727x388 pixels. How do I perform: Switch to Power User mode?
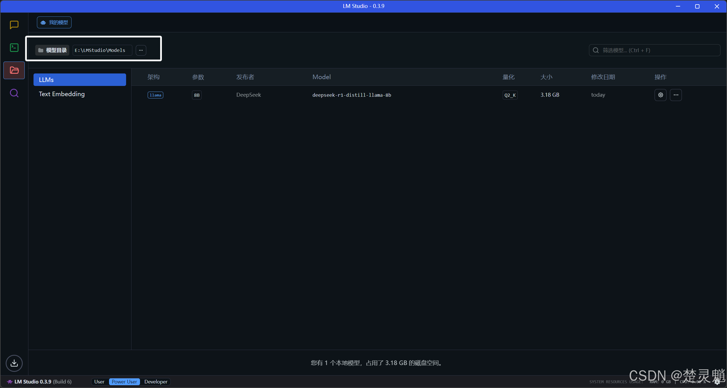124,382
